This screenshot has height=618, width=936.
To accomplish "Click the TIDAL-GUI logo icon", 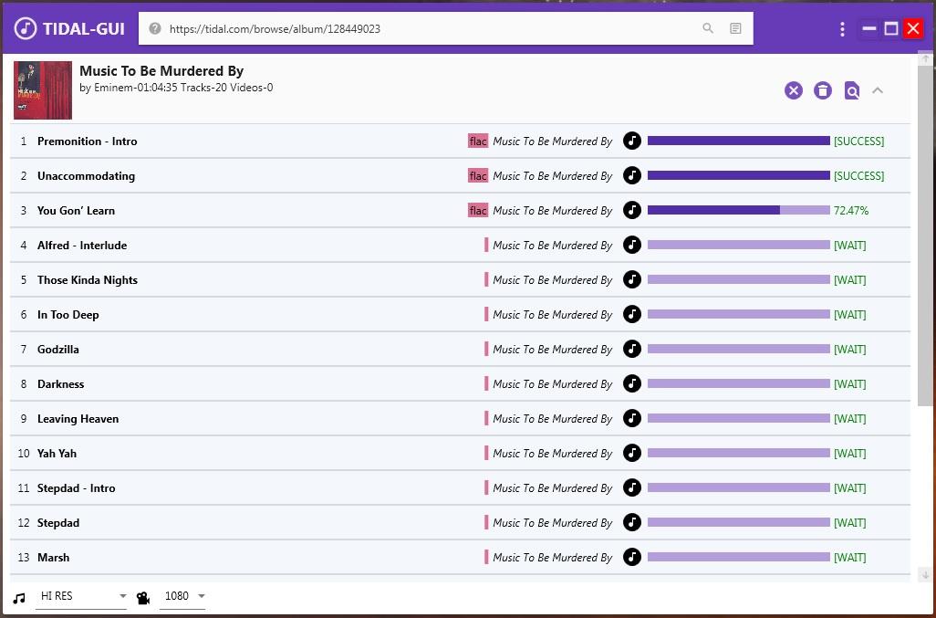I will point(26,28).
